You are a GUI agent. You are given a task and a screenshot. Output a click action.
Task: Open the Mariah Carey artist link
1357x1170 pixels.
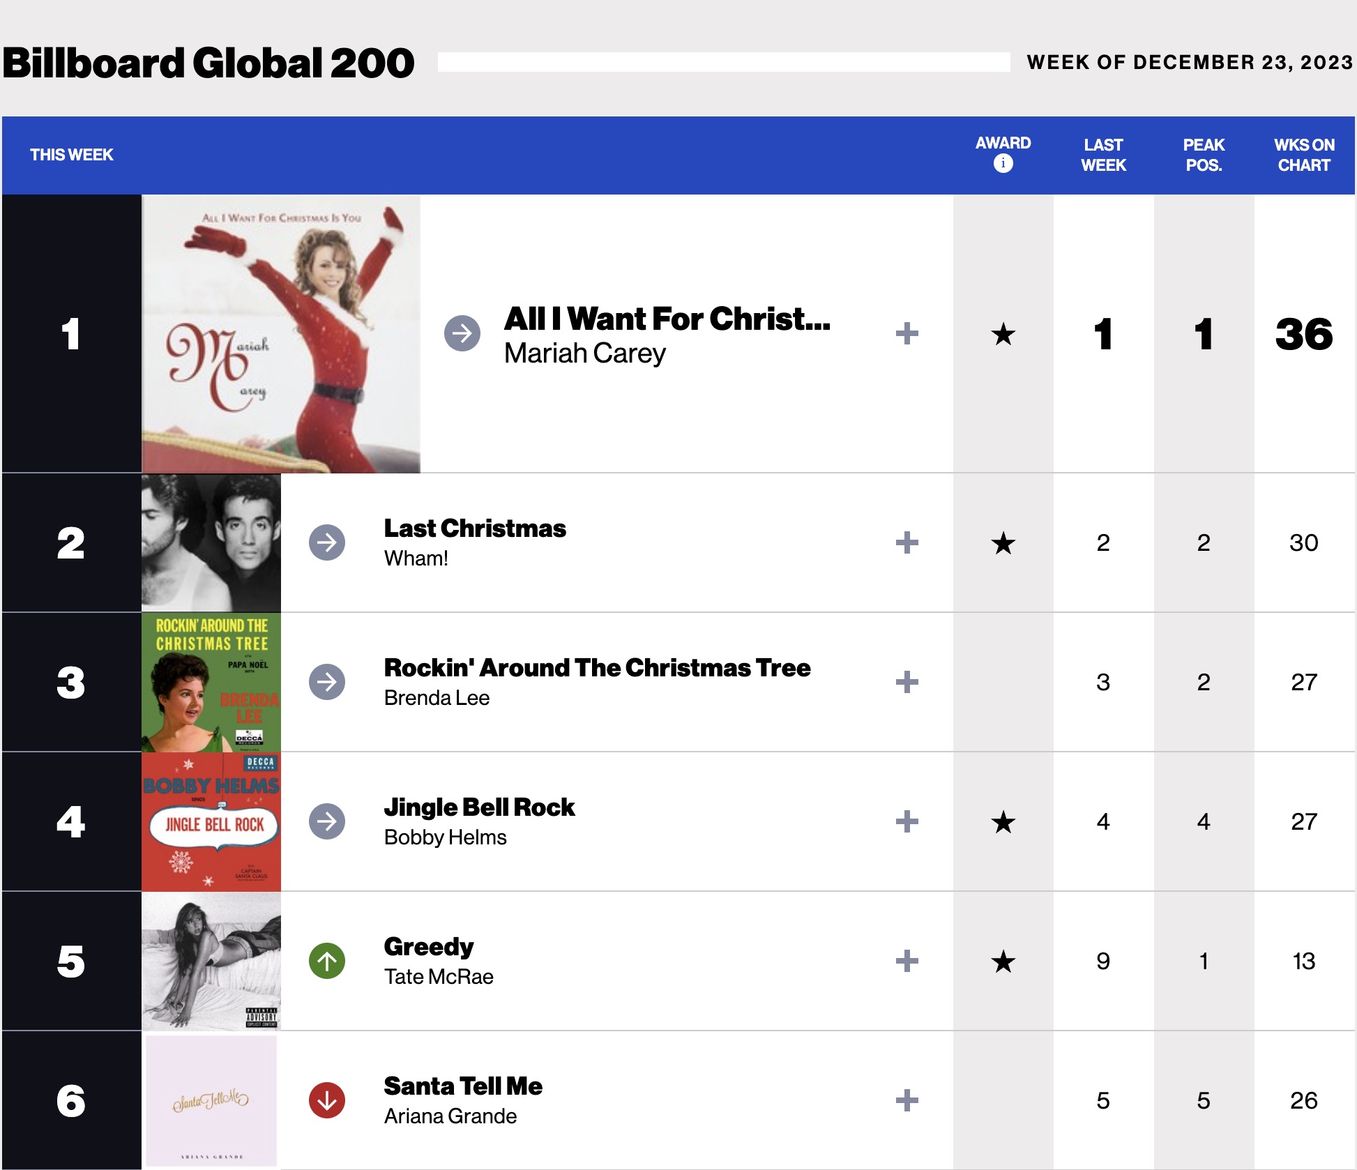coord(584,354)
